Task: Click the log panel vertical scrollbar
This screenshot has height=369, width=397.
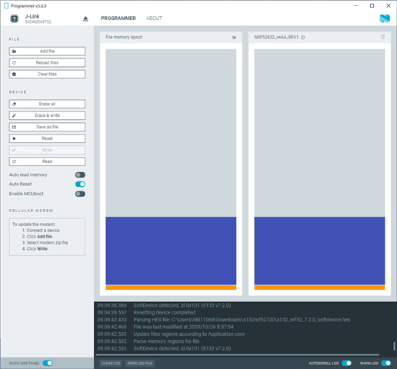Action: 394,346
